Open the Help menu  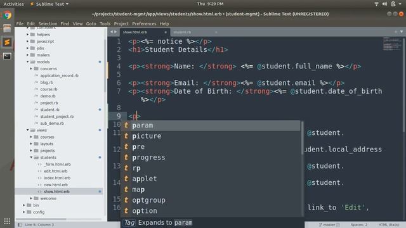pos(164,23)
